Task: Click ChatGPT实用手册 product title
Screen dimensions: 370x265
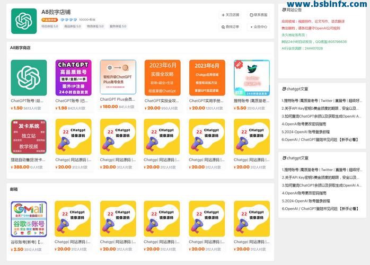Action: (206, 101)
